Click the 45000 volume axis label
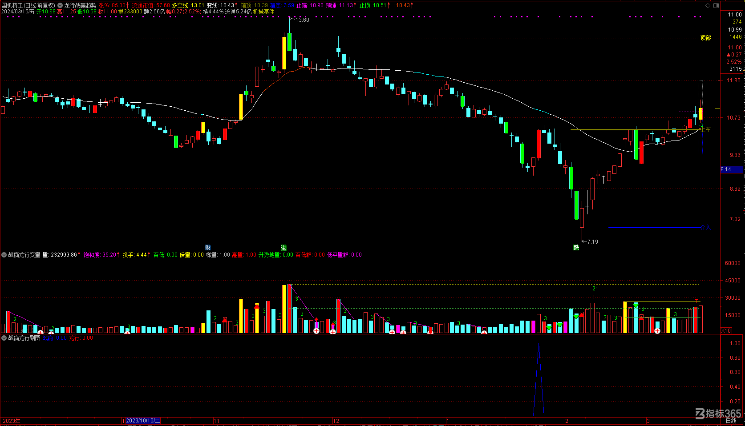 pos(733,281)
